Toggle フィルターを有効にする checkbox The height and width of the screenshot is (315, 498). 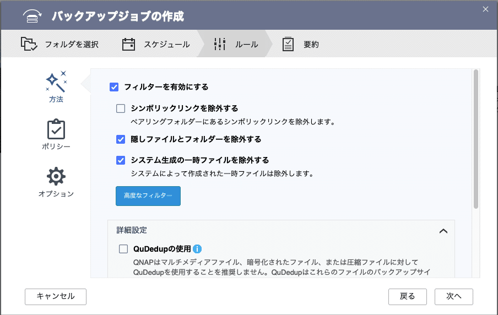pyautogui.click(x=114, y=87)
